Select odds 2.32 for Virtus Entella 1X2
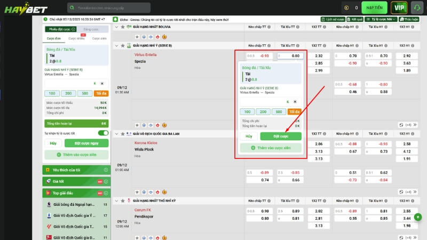 (319, 56)
